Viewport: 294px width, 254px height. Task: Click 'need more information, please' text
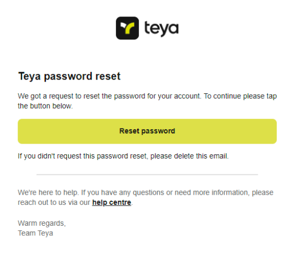click(224, 193)
